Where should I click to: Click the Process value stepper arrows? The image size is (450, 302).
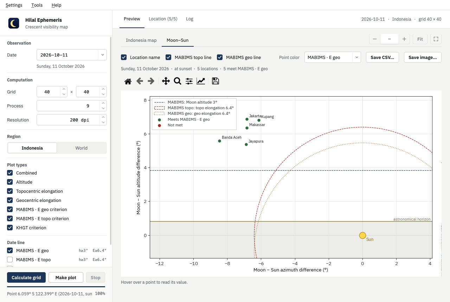[103, 106]
